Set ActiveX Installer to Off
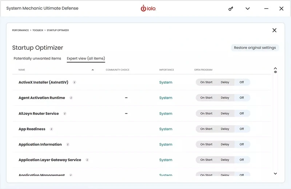The image size is (291, 189). coord(242,83)
